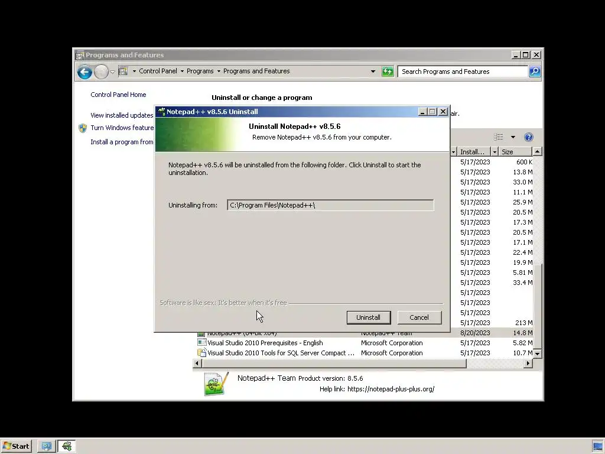605x454 pixels.
Task: Open Turn Windows features on or off link
Action: pos(122,128)
